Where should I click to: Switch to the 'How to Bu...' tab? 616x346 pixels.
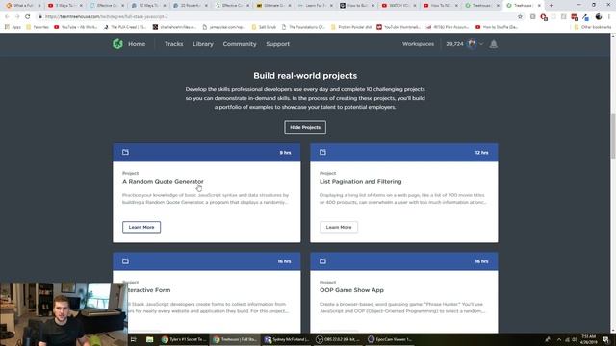(357, 6)
